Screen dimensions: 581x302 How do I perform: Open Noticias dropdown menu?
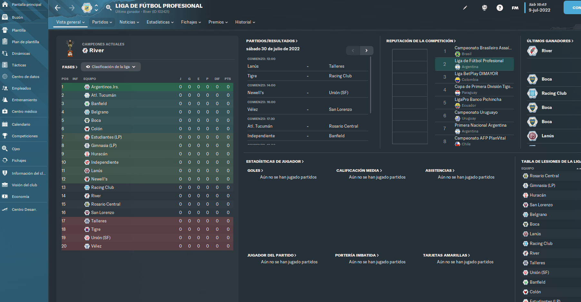129,22
